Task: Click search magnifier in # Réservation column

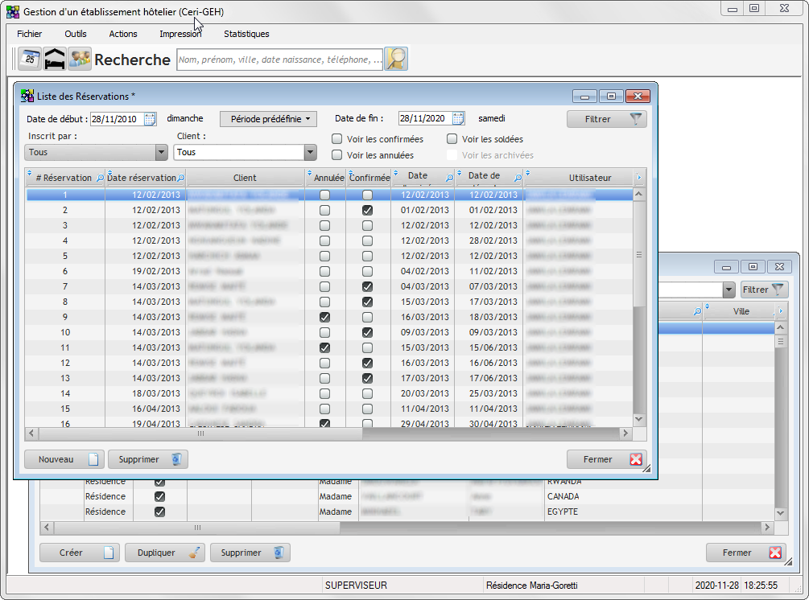Action: 100,178
